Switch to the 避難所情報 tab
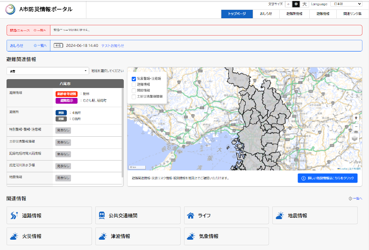 click(x=294, y=14)
